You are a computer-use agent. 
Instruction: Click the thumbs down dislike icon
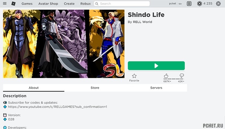click(182, 76)
